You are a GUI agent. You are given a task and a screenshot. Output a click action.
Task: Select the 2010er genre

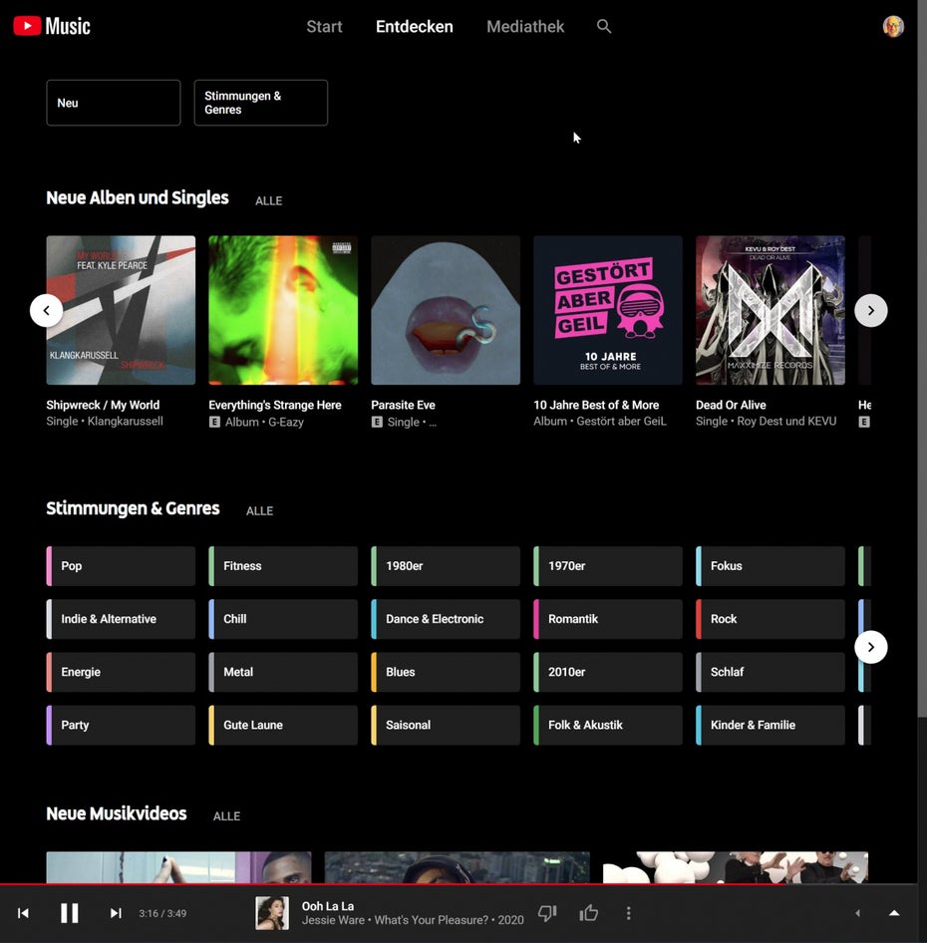click(608, 672)
